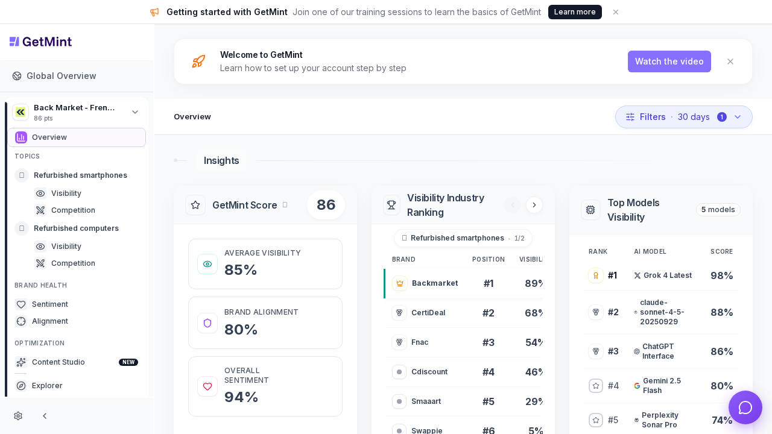Click the 86 score badge
Screen dimensions: 772x434
click(326, 205)
